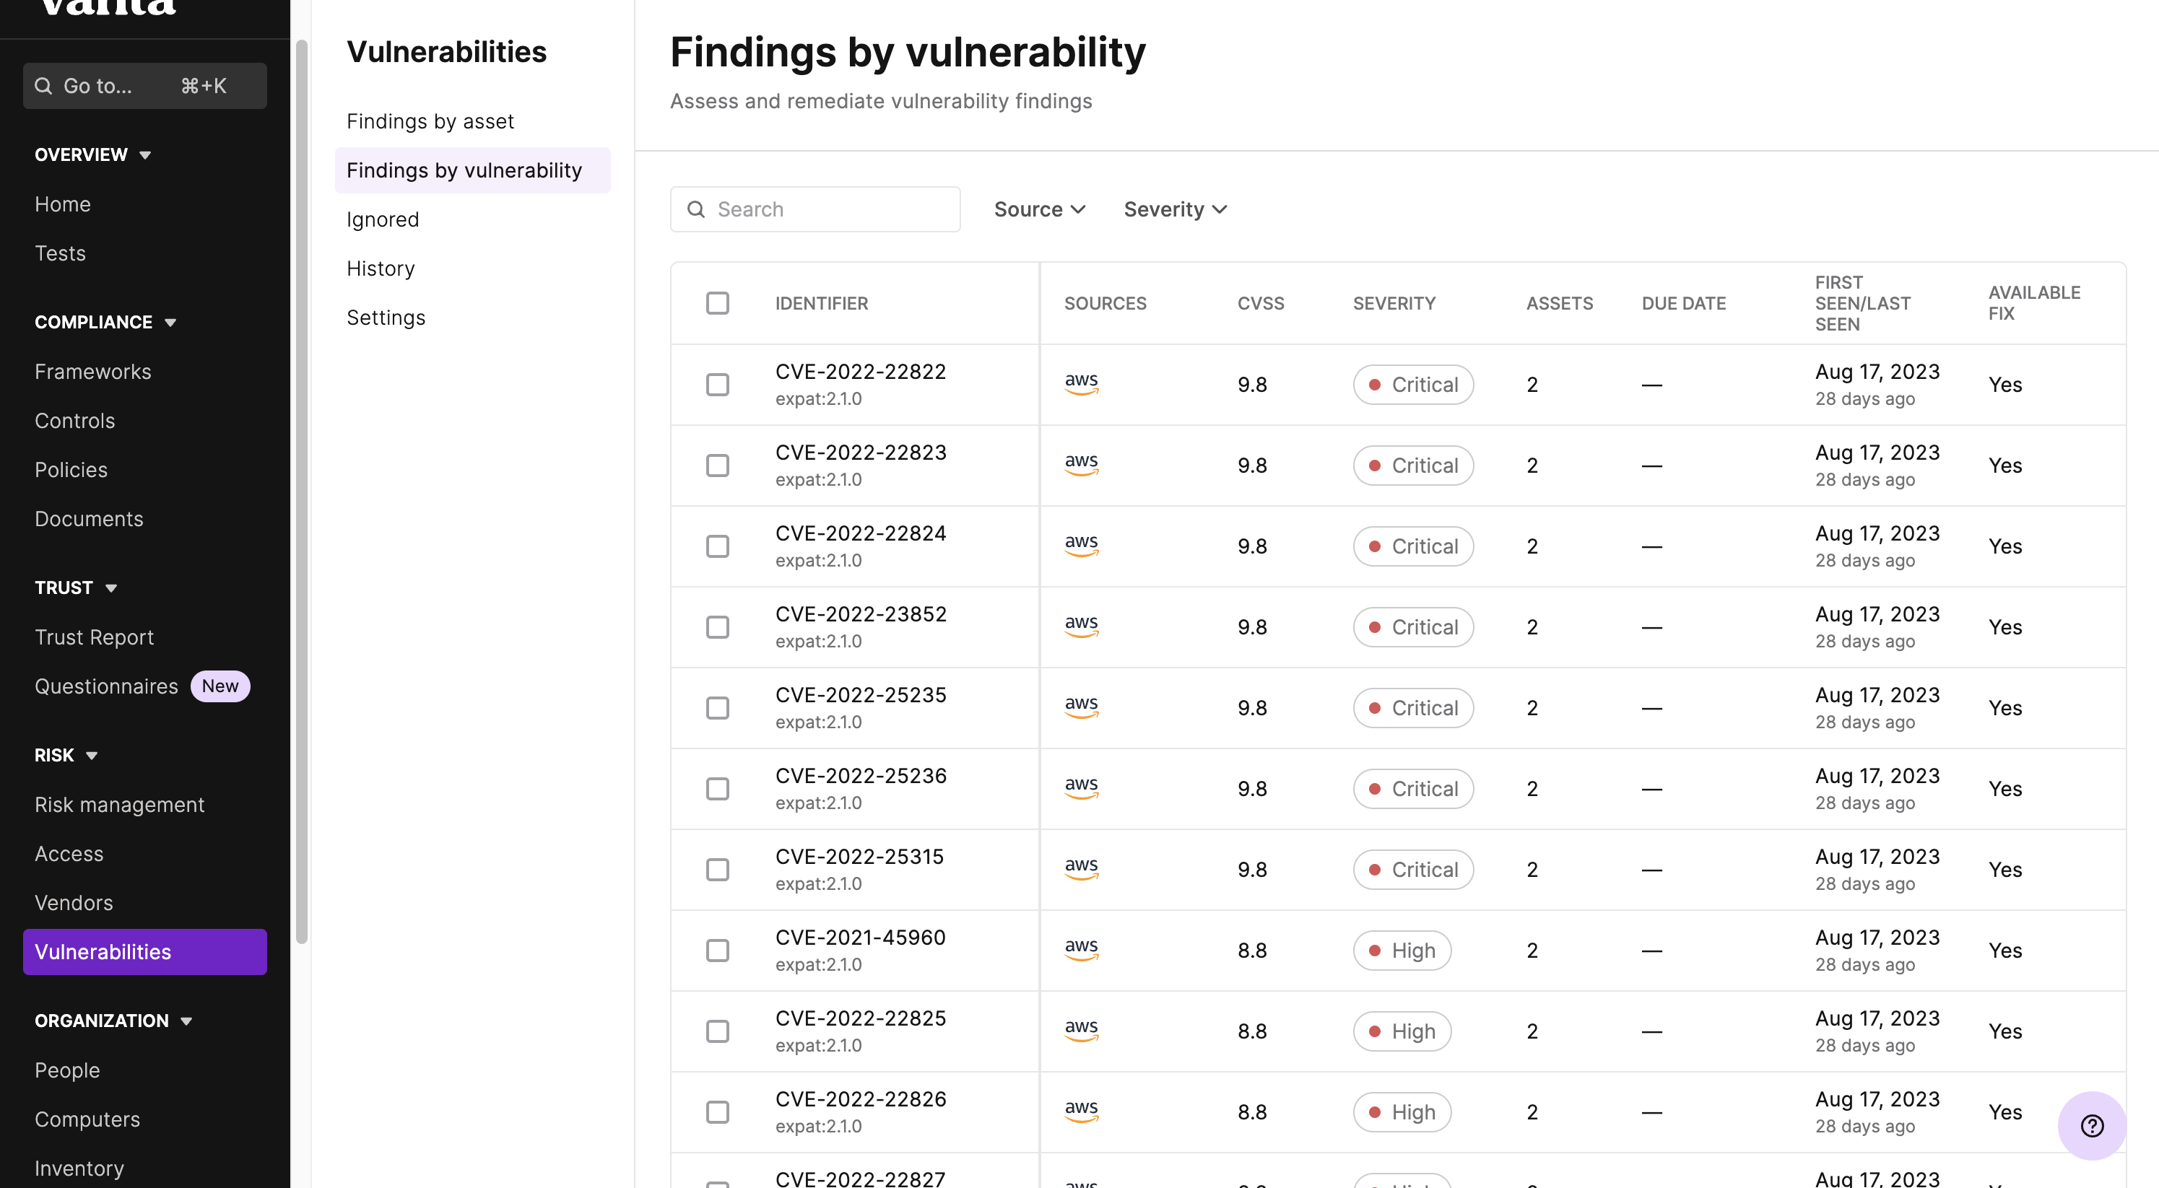Screen dimensions: 2159x1188
Task: Click the search magnifier icon in findings search
Action: (x=695, y=209)
